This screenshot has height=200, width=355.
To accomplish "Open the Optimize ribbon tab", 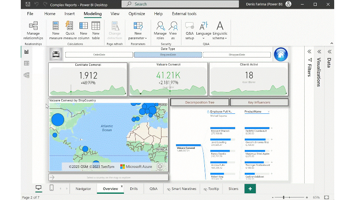I will point(137,14).
